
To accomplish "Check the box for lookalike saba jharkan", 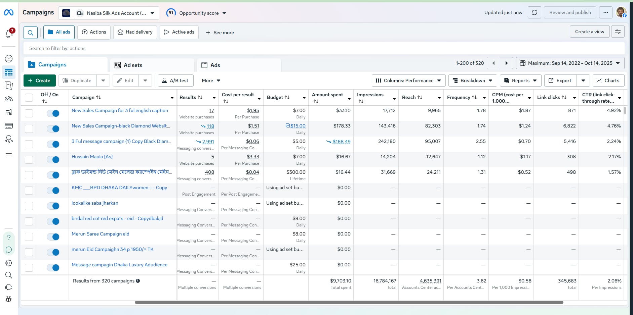I will [x=29, y=206].
